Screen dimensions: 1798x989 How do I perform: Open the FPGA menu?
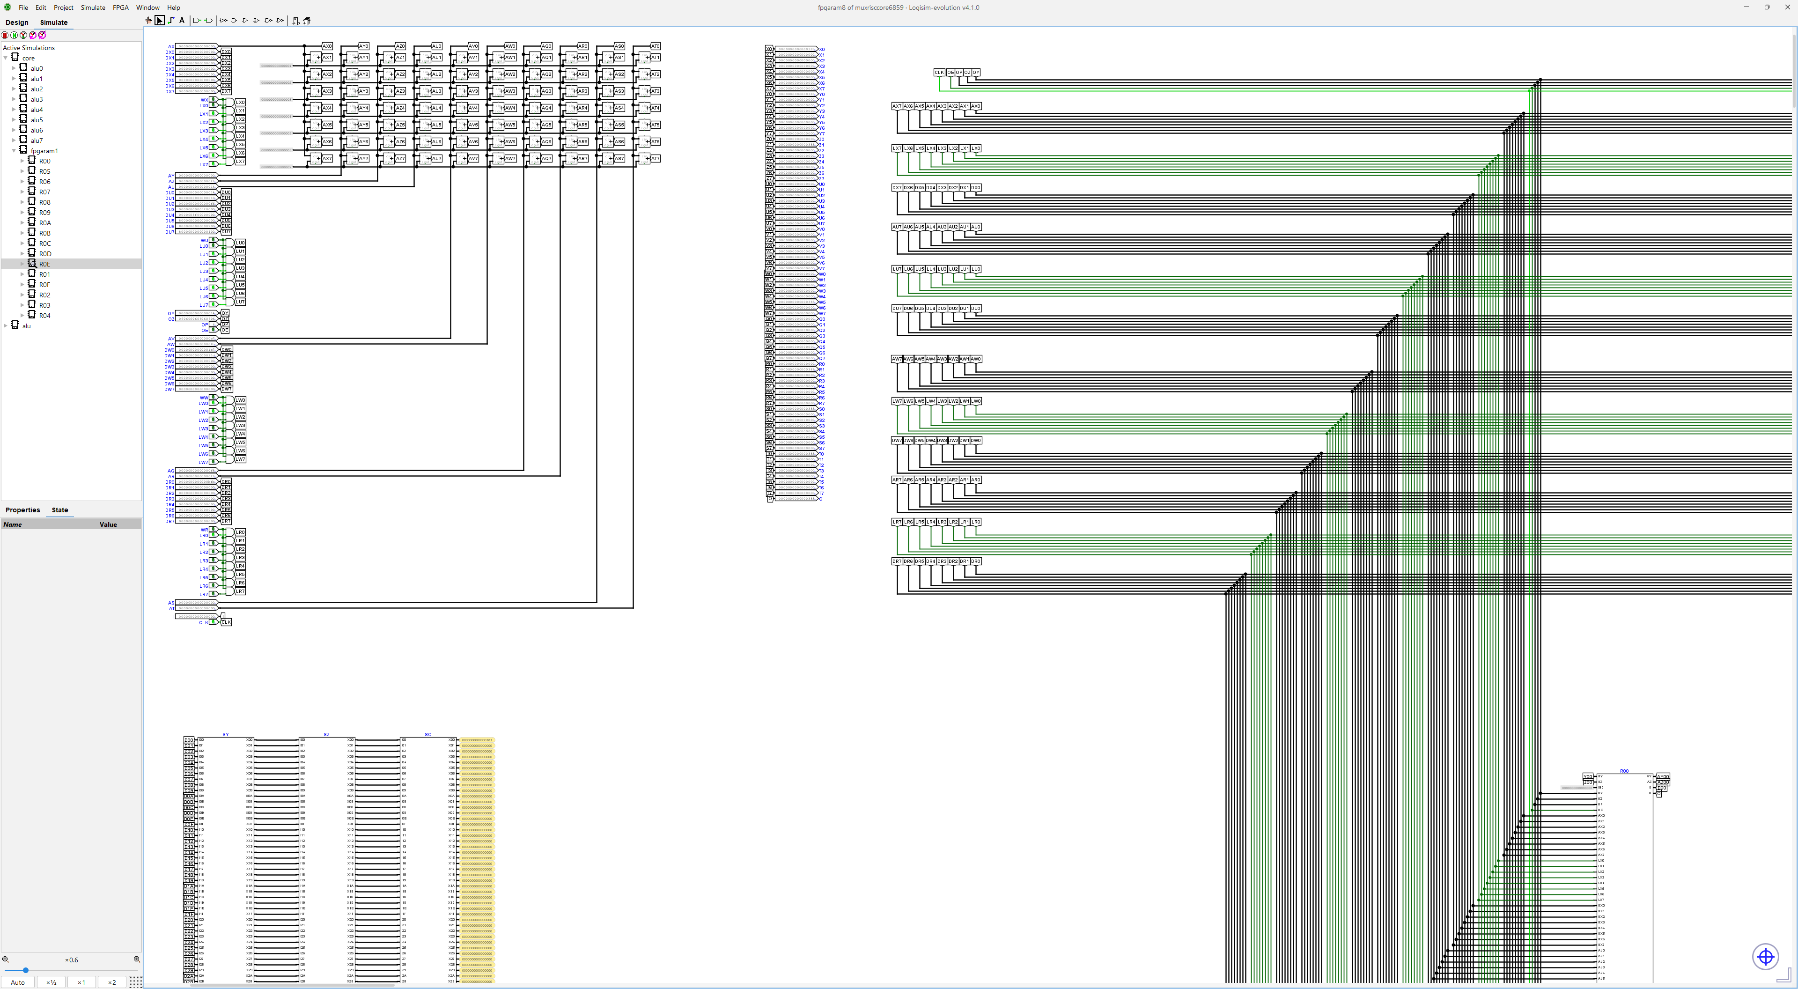pos(121,7)
